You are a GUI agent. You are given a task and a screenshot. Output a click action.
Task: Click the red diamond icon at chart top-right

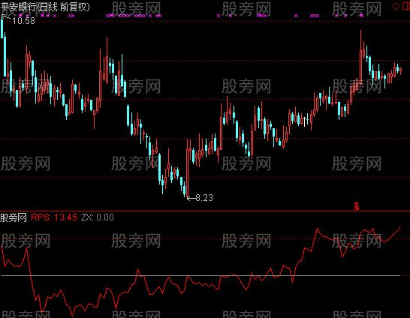tap(396, 6)
